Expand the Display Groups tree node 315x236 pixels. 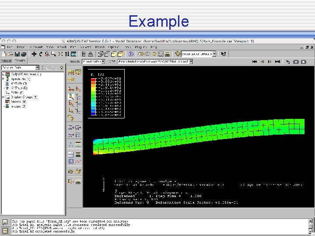click(x=3, y=97)
